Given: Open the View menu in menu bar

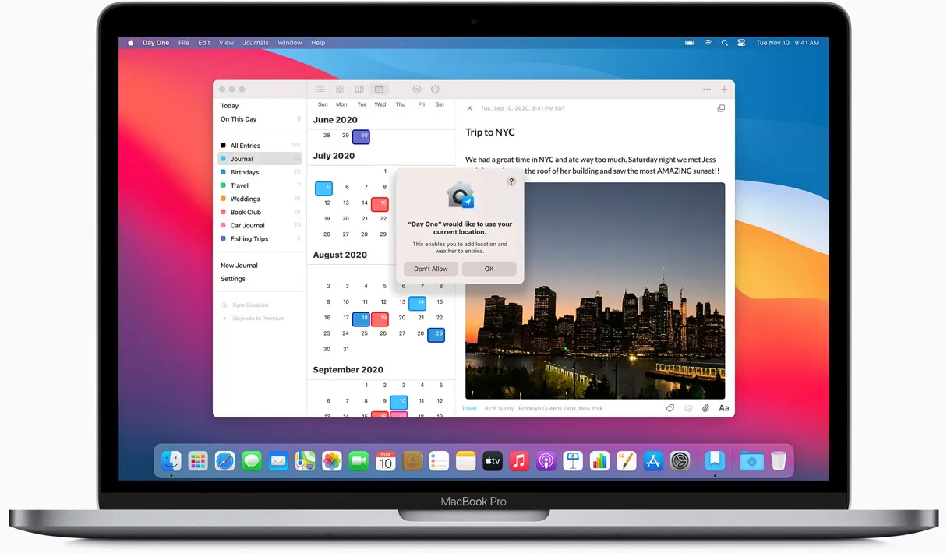Looking at the screenshot, I should tap(226, 43).
